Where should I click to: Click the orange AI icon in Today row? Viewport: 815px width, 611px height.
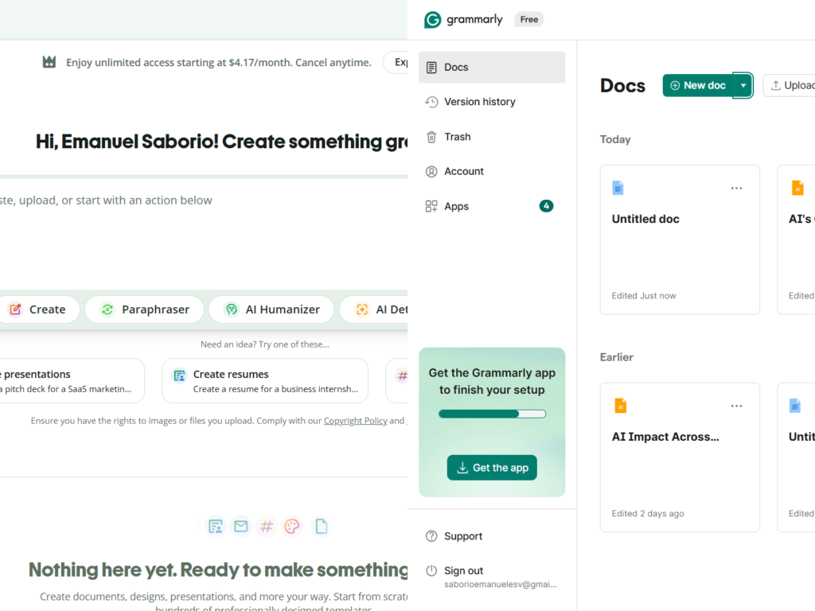tap(797, 188)
